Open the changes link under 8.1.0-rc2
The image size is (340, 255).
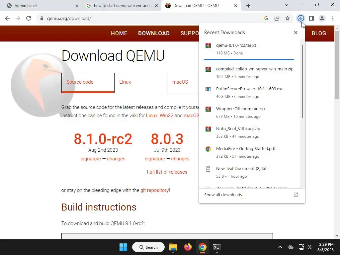tap(116, 159)
